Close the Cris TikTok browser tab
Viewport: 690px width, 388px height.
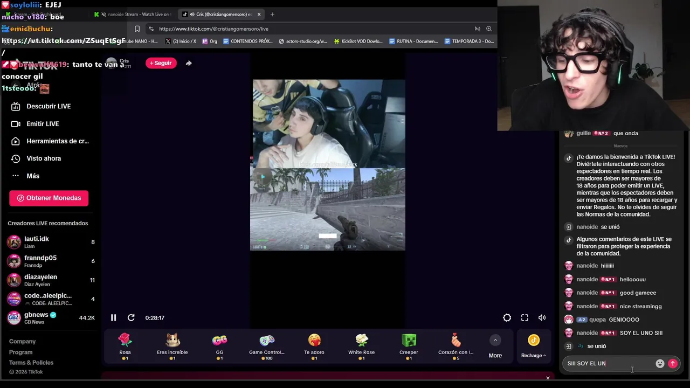(259, 14)
